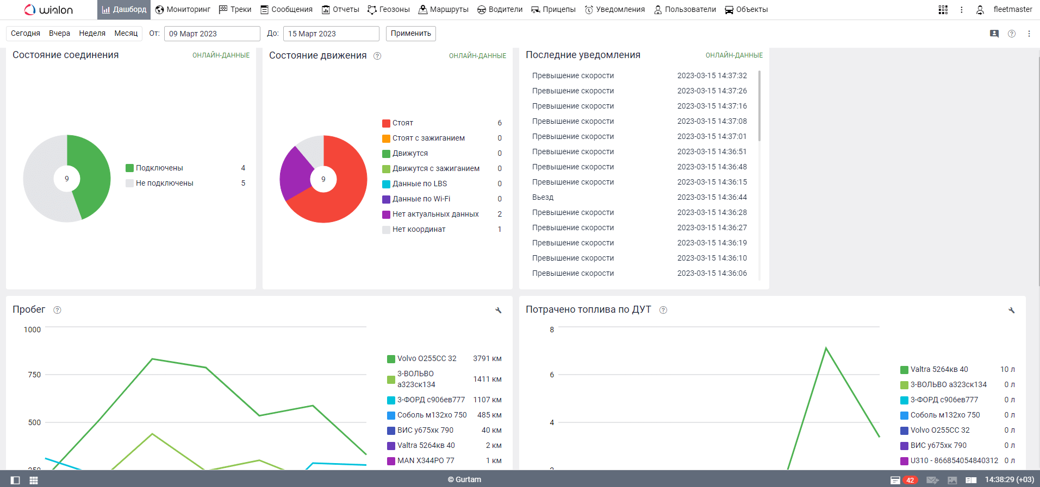The width and height of the screenshot is (1040, 487).
Task: Click the grid icon in bottom bar
Action: point(34,480)
